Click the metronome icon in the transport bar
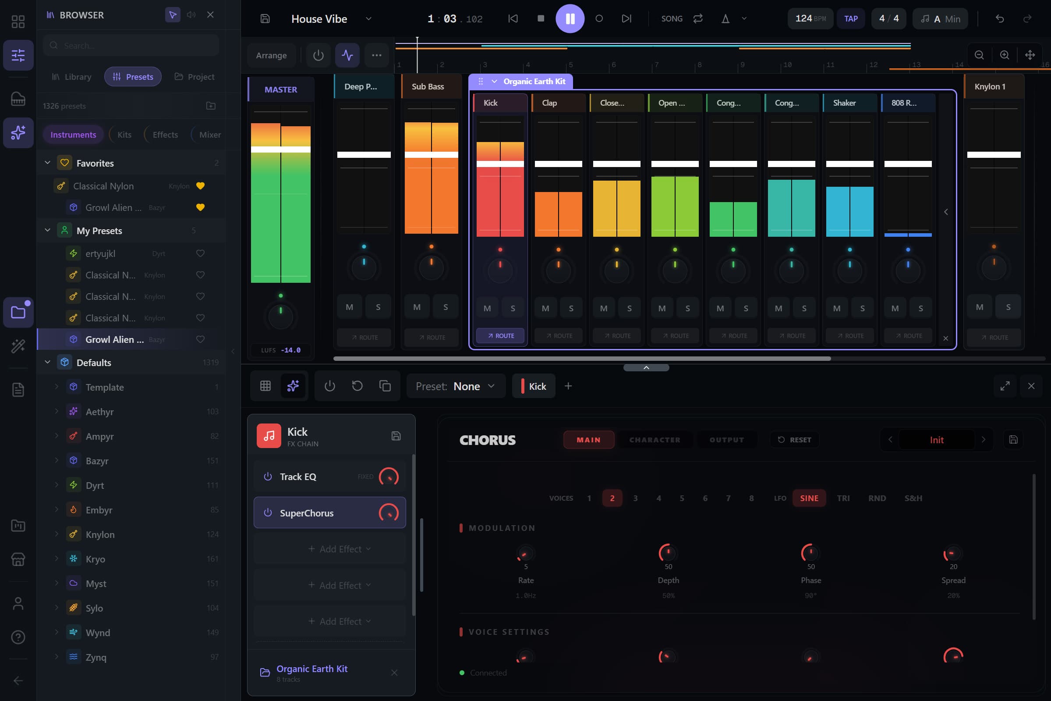Image resolution: width=1051 pixels, height=701 pixels. 726,18
